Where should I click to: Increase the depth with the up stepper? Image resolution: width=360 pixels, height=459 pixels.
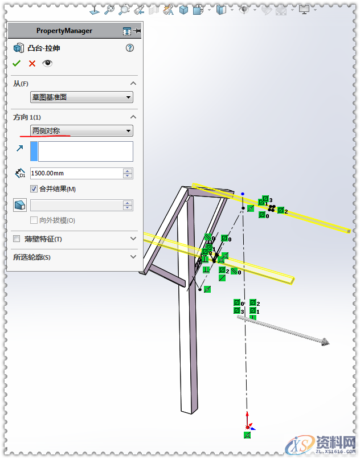128,171
